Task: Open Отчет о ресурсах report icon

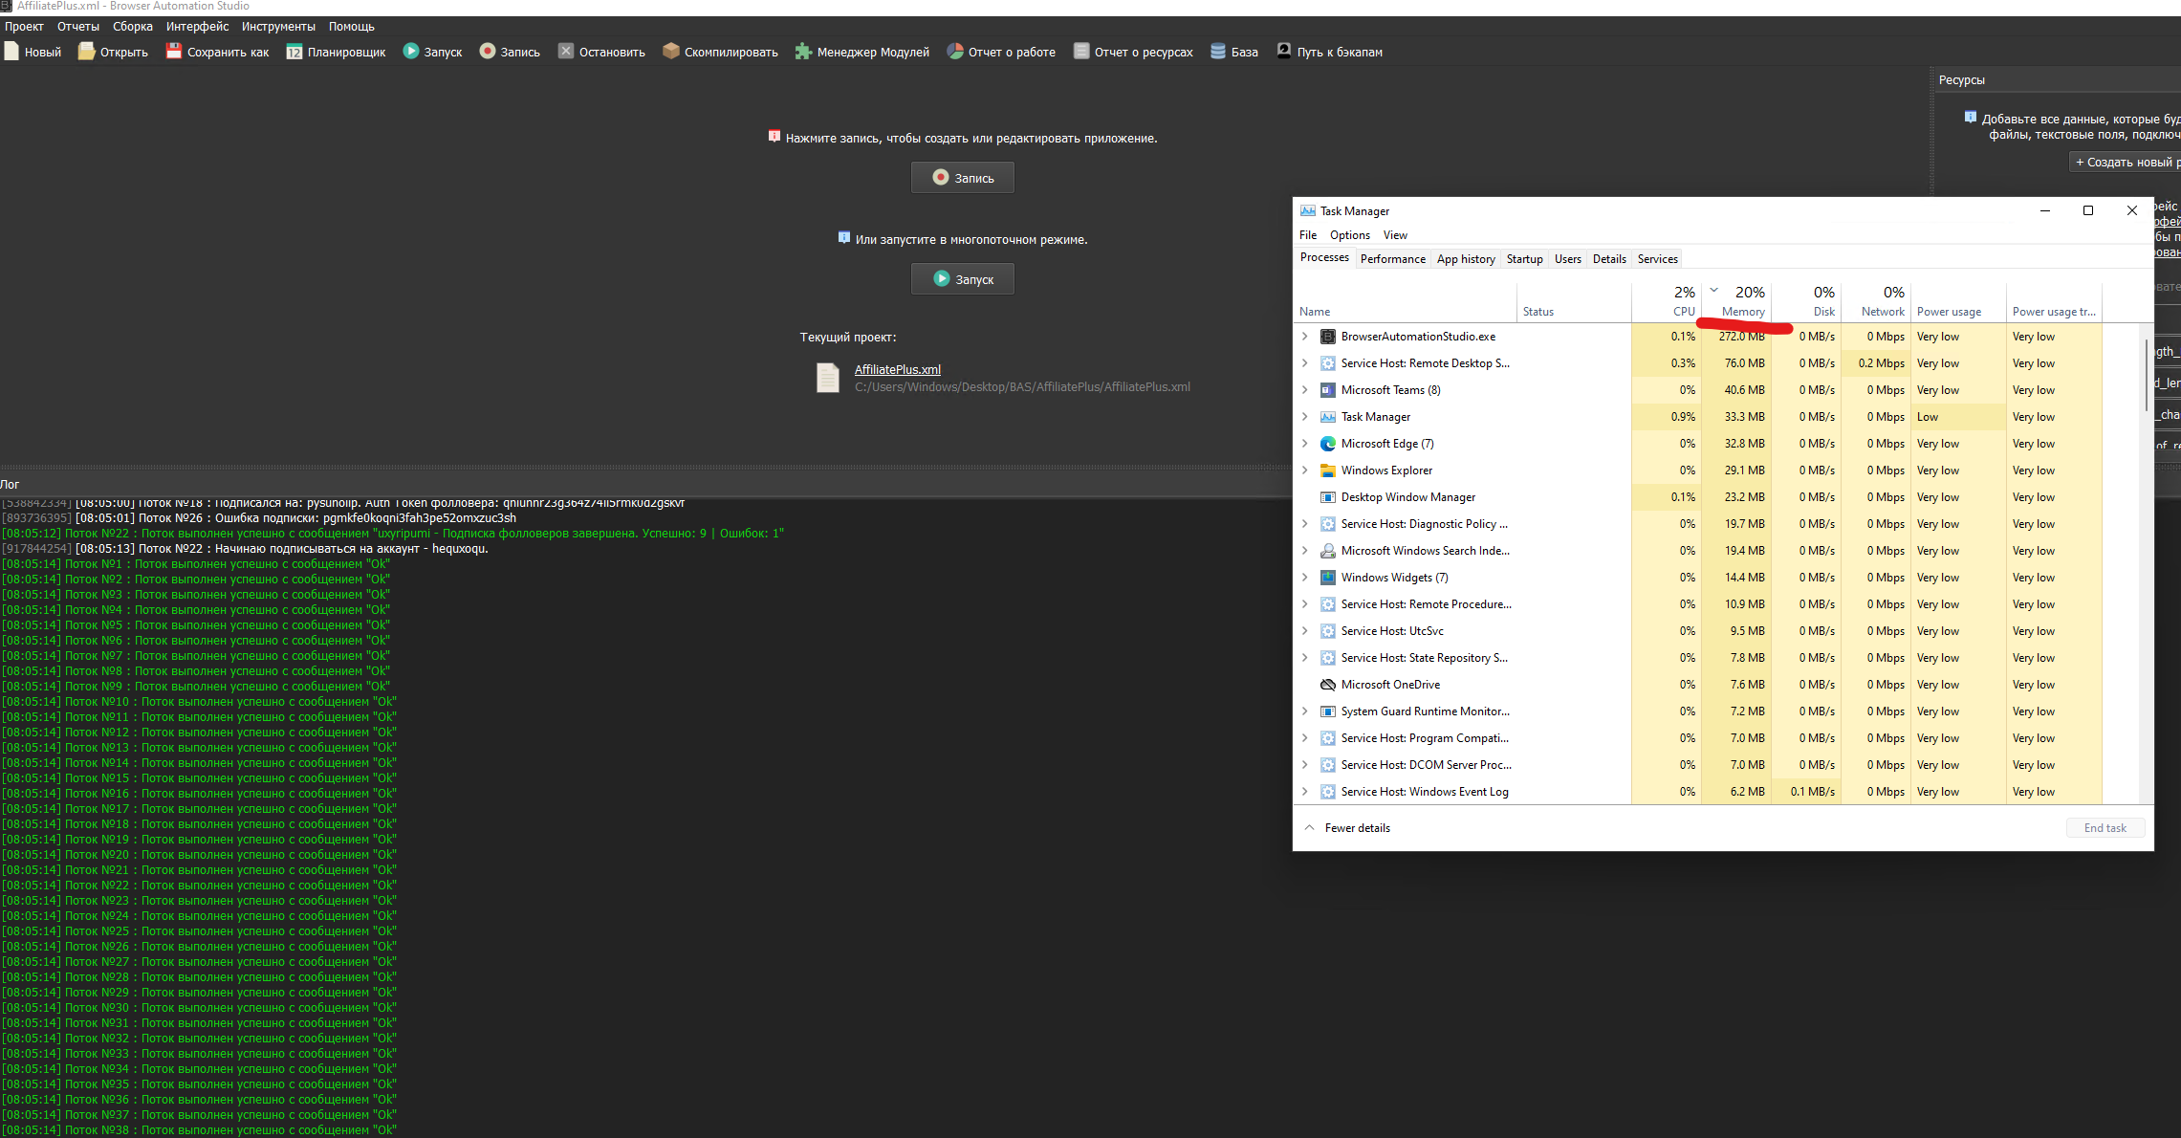Action: (1081, 52)
